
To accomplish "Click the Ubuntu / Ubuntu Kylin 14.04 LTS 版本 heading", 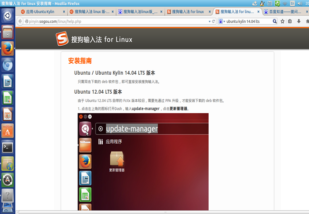I will pos(115,73).
